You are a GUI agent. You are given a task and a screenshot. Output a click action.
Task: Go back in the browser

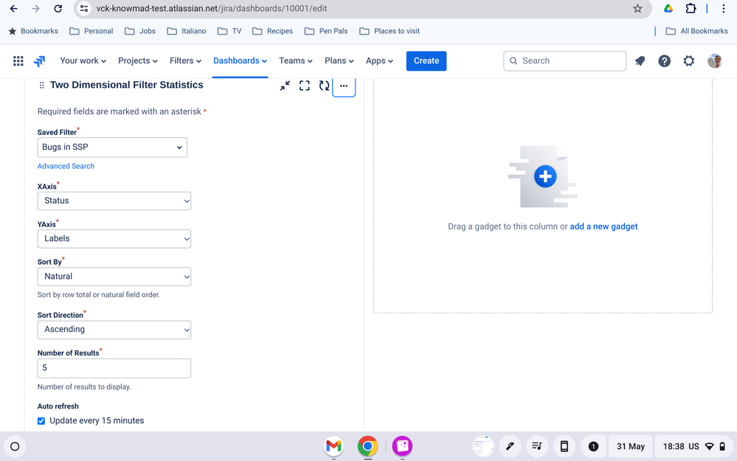(14, 8)
